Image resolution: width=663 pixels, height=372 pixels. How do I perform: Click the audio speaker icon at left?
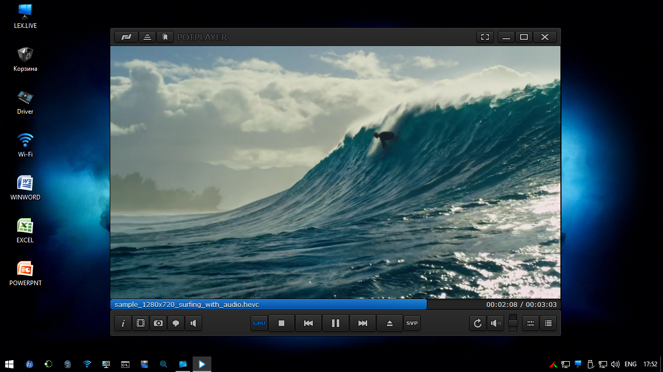pos(193,323)
